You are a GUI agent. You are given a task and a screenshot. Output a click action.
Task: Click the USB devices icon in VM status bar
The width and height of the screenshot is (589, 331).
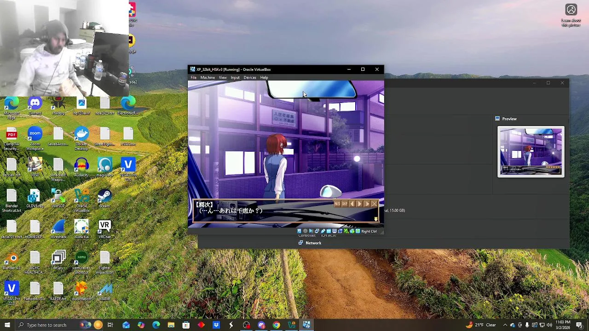(x=323, y=231)
